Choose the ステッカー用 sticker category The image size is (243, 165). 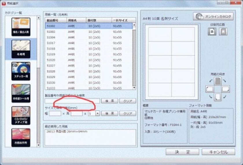[x=21, y=71]
